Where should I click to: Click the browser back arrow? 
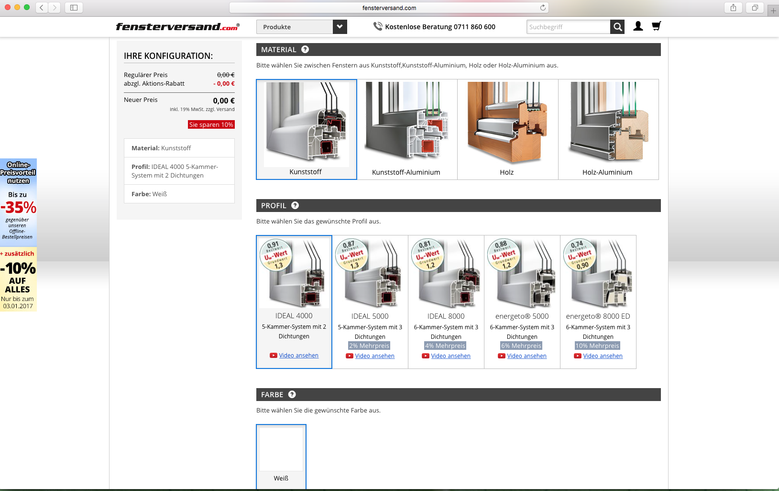click(42, 8)
